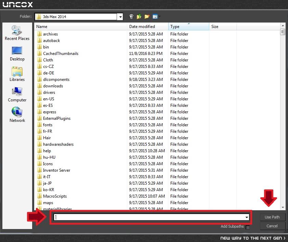Select the fonts folder icon

pos(39,125)
